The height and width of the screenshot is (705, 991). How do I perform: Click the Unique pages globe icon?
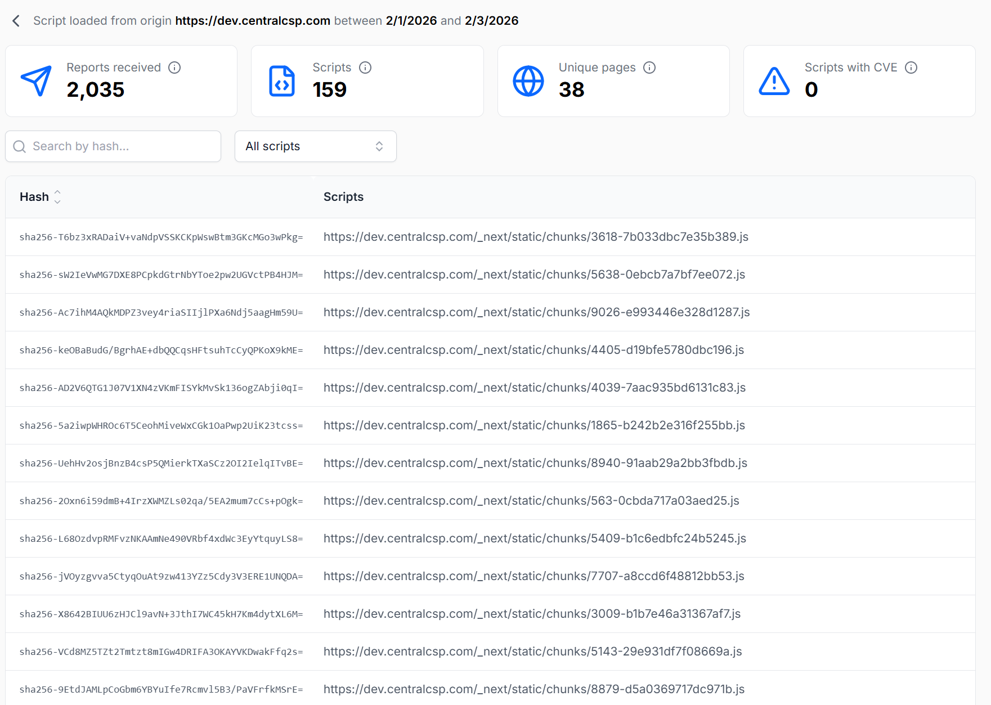pos(528,80)
